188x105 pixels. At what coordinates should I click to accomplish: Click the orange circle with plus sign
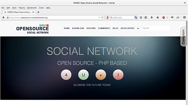point(101,75)
